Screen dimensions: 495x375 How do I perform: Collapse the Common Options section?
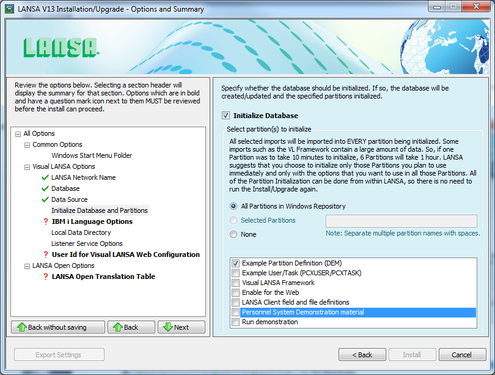pyautogui.click(x=27, y=145)
